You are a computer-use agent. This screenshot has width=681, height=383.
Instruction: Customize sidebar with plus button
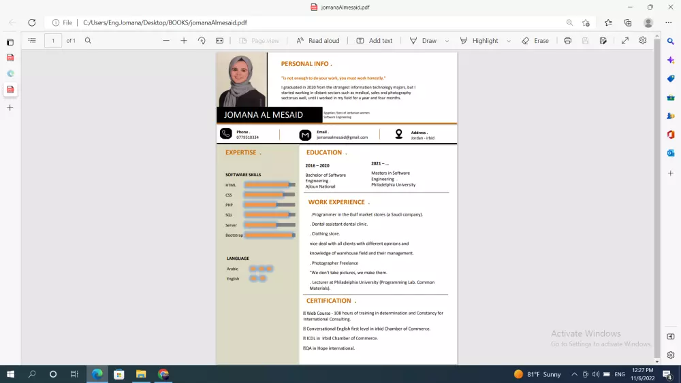coord(671,173)
